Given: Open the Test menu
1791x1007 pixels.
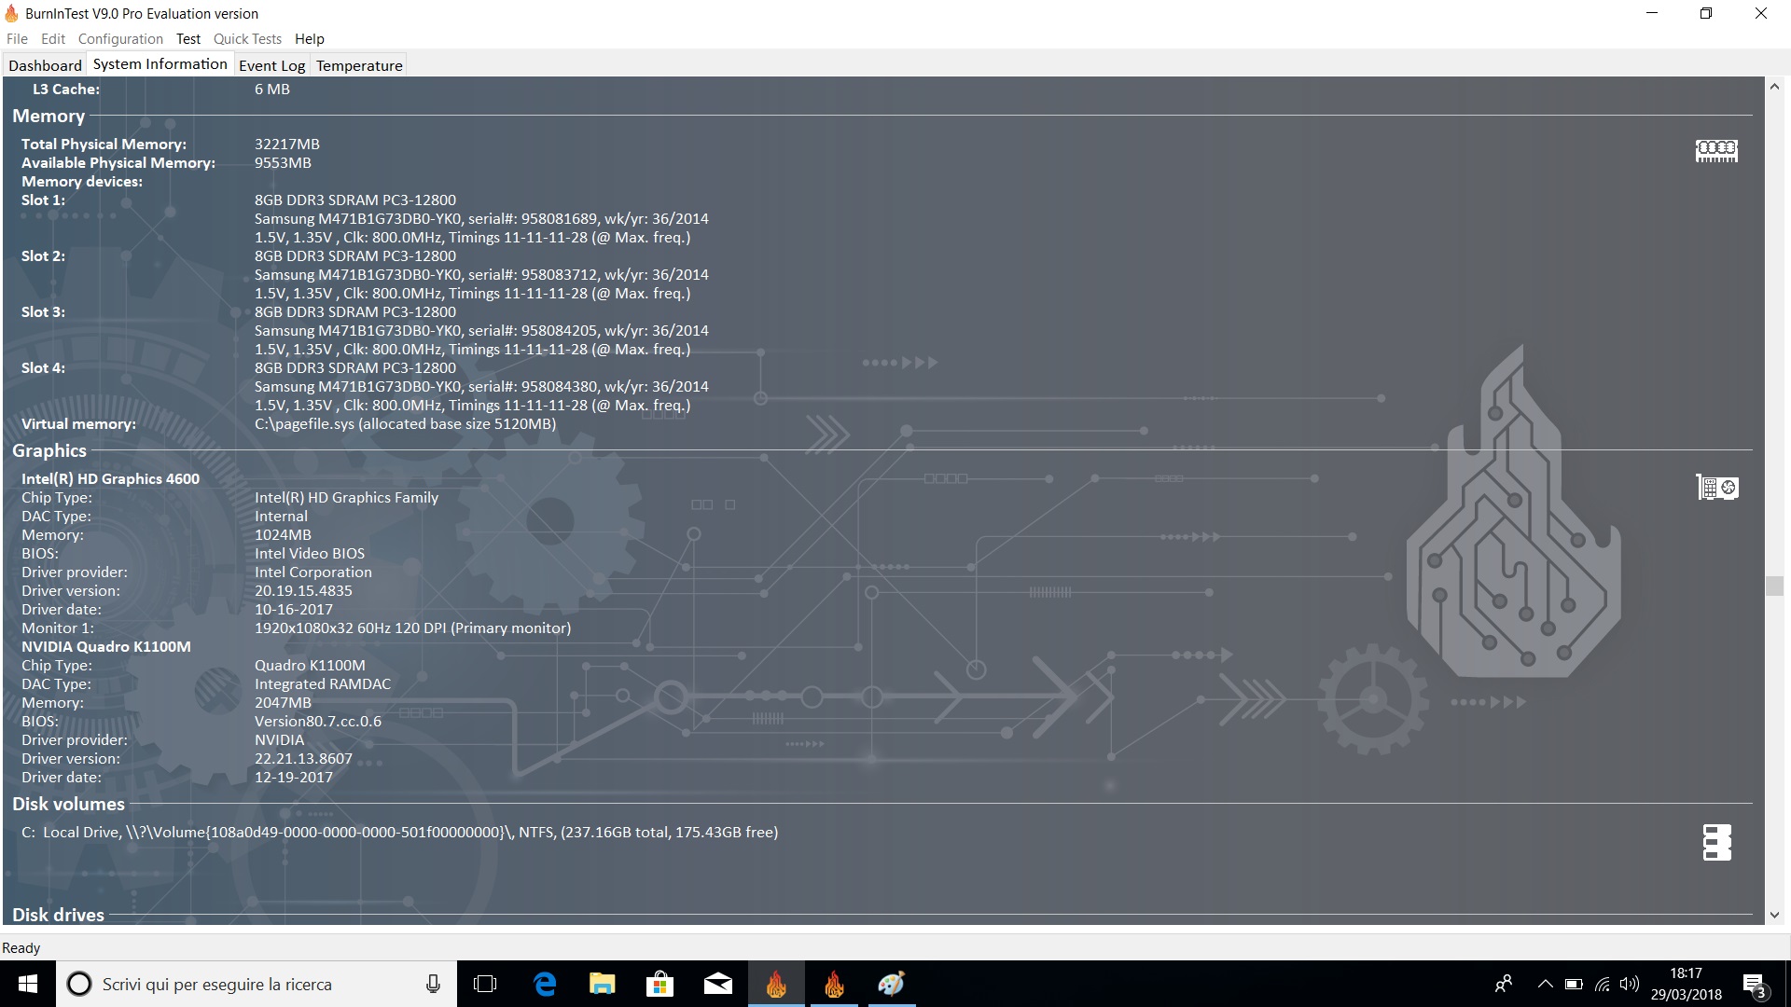Looking at the screenshot, I should [188, 39].
